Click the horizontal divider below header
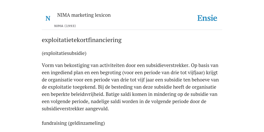264x132 pixels. click(132, 30)
